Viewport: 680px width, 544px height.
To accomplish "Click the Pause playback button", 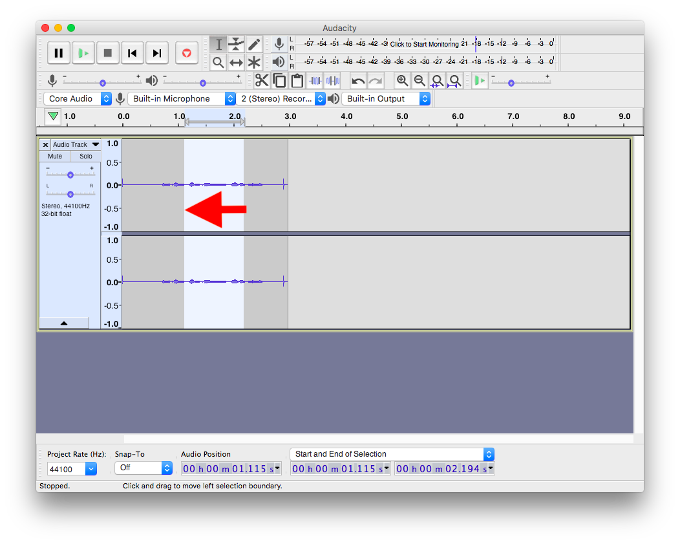I will [x=59, y=53].
